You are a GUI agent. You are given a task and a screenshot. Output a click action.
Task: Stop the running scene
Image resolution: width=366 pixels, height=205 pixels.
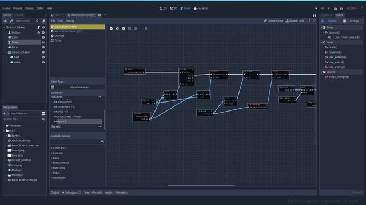click(329, 9)
